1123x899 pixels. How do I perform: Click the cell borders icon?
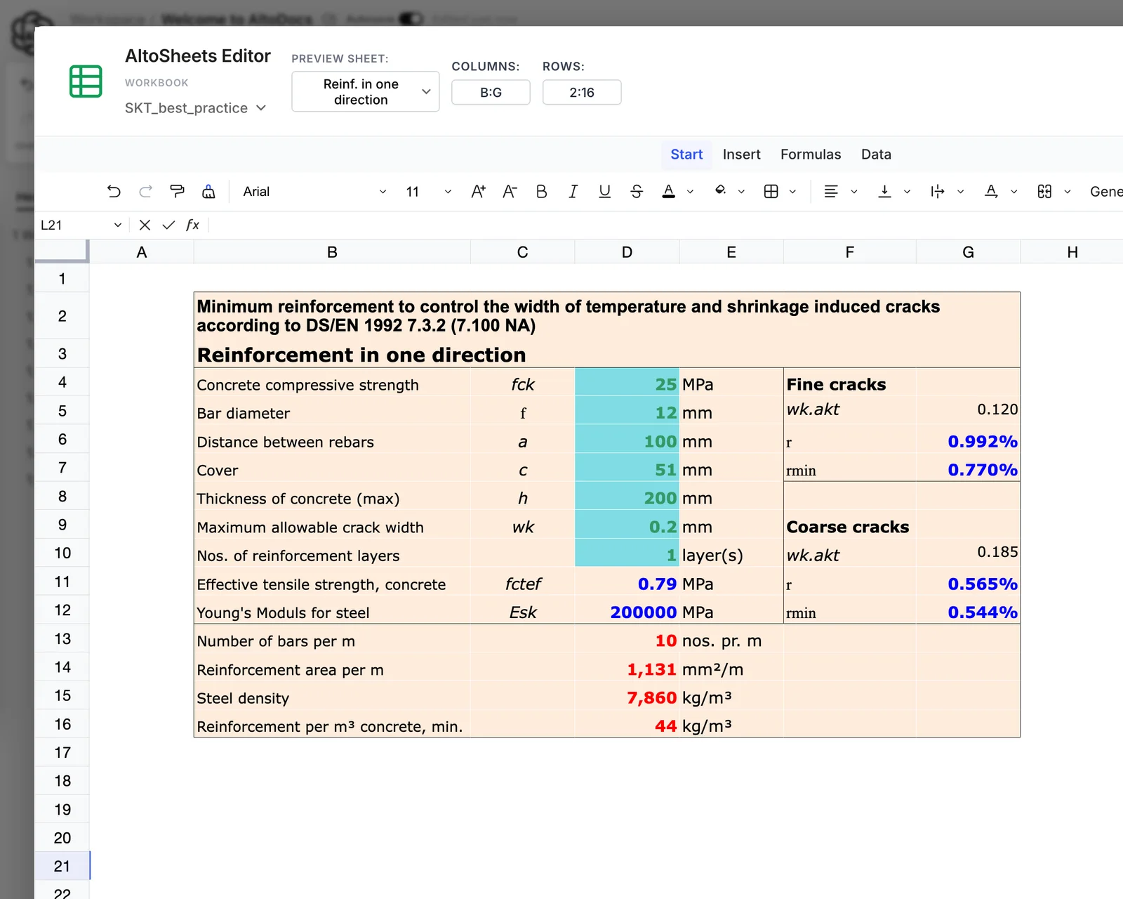[x=771, y=192]
